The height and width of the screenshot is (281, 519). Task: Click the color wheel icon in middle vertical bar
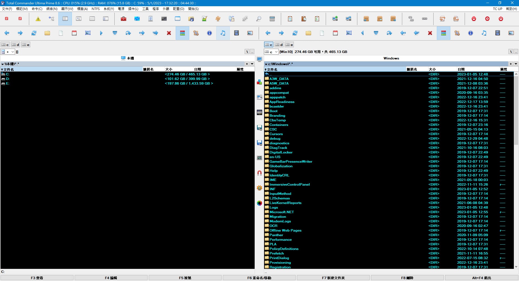click(x=259, y=203)
